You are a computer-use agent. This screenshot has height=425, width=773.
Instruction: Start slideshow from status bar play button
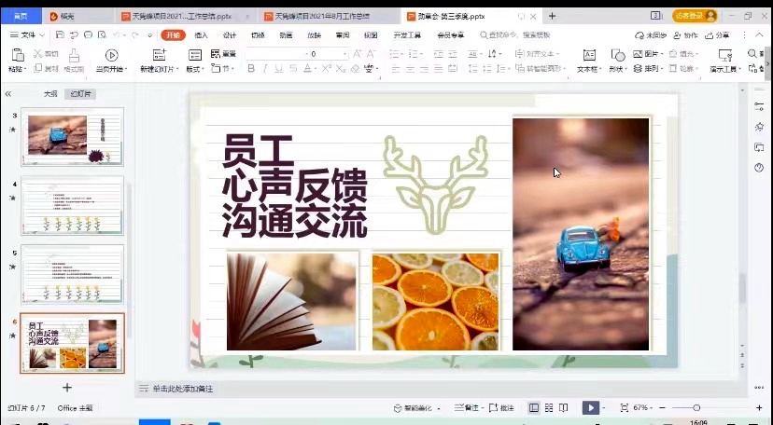pyautogui.click(x=590, y=408)
